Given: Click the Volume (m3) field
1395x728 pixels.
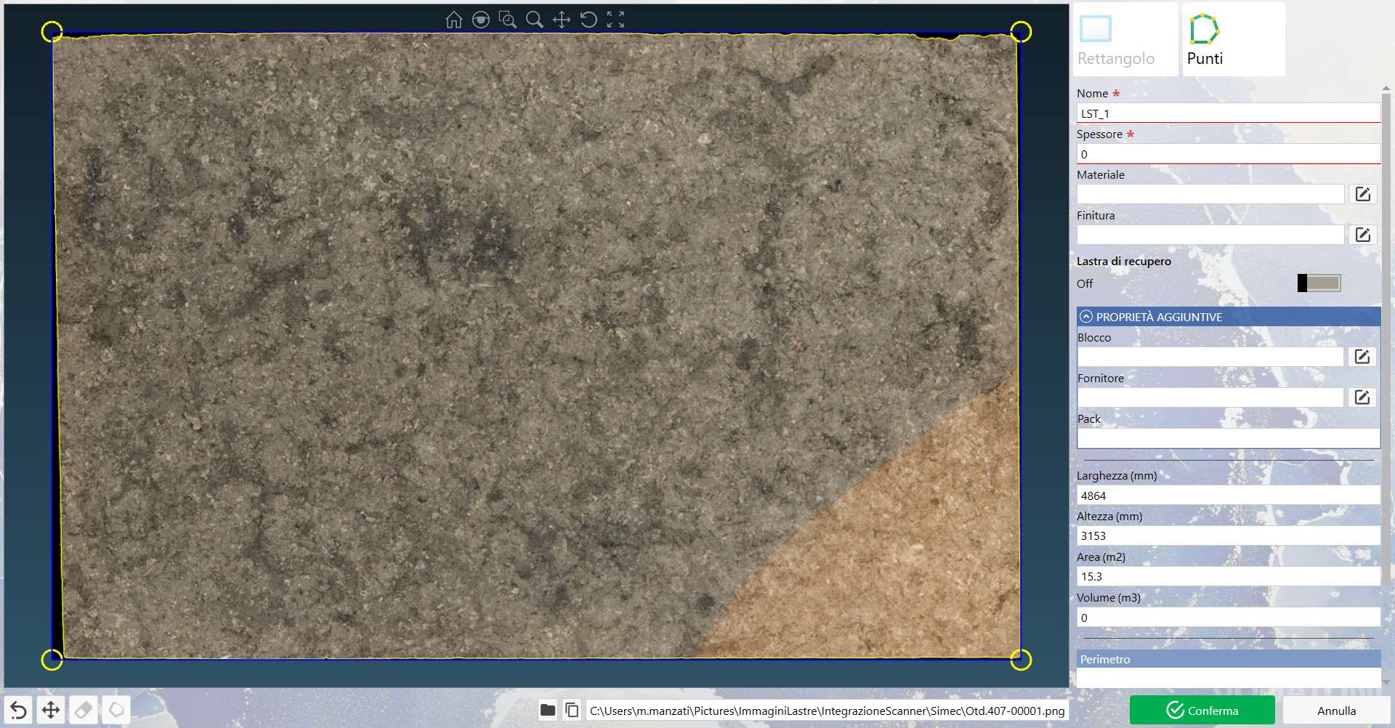Looking at the screenshot, I should [1228, 618].
